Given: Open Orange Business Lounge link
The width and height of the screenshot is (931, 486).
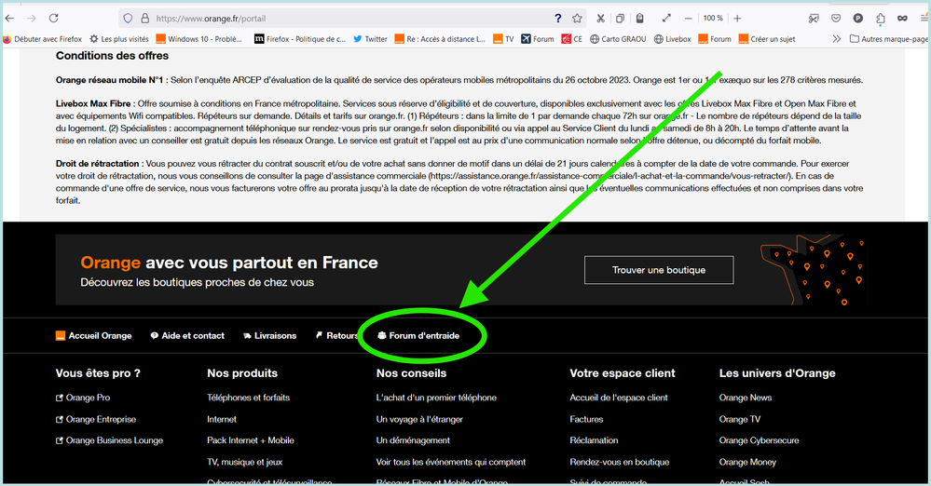Looking at the screenshot, I should point(109,440).
